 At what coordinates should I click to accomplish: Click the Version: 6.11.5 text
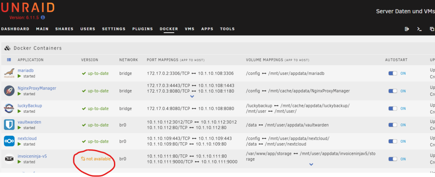click(x=24, y=17)
